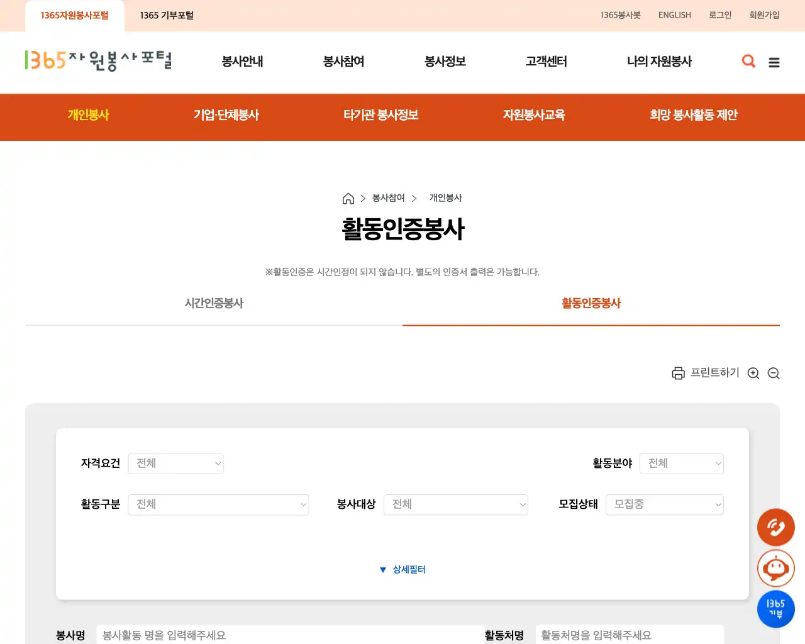The width and height of the screenshot is (805, 644).
Task: Click the headset contact floating icon
Action: (x=775, y=528)
